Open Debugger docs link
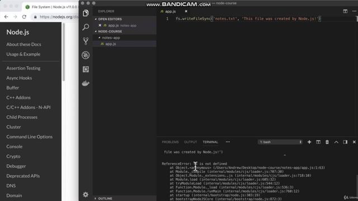Image resolution: width=358 pixels, height=201 pixels. 16,166
